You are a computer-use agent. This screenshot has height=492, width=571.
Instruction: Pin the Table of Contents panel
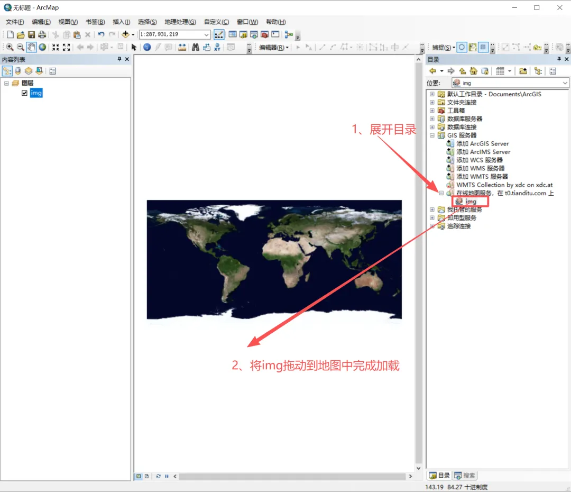point(119,59)
